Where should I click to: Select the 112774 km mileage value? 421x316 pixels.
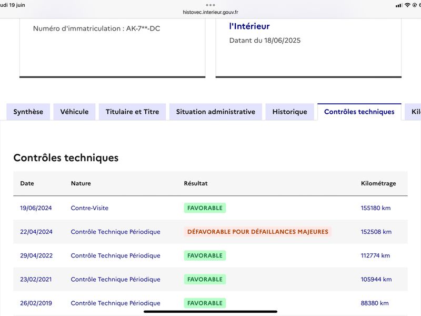click(375, 255)
